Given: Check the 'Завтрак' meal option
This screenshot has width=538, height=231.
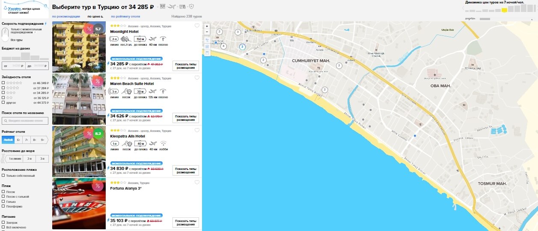Looking at the screenshot, I should 3,222.
